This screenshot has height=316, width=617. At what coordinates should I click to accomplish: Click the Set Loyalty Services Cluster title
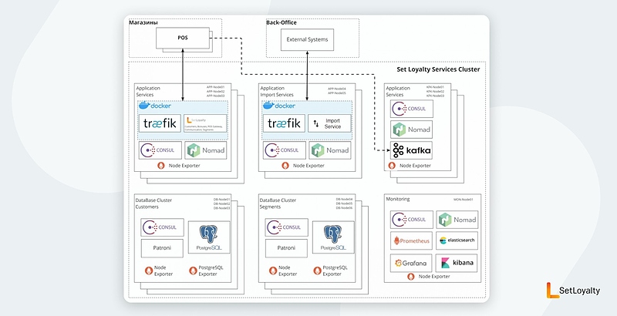click(438, 69)
